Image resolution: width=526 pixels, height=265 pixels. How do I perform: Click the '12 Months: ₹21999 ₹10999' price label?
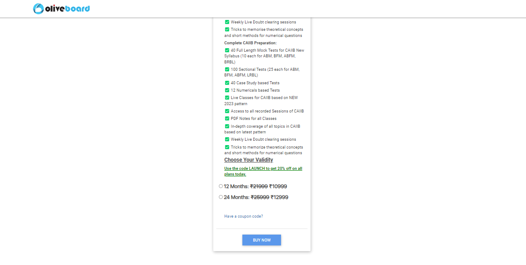(x=255, y=186)
